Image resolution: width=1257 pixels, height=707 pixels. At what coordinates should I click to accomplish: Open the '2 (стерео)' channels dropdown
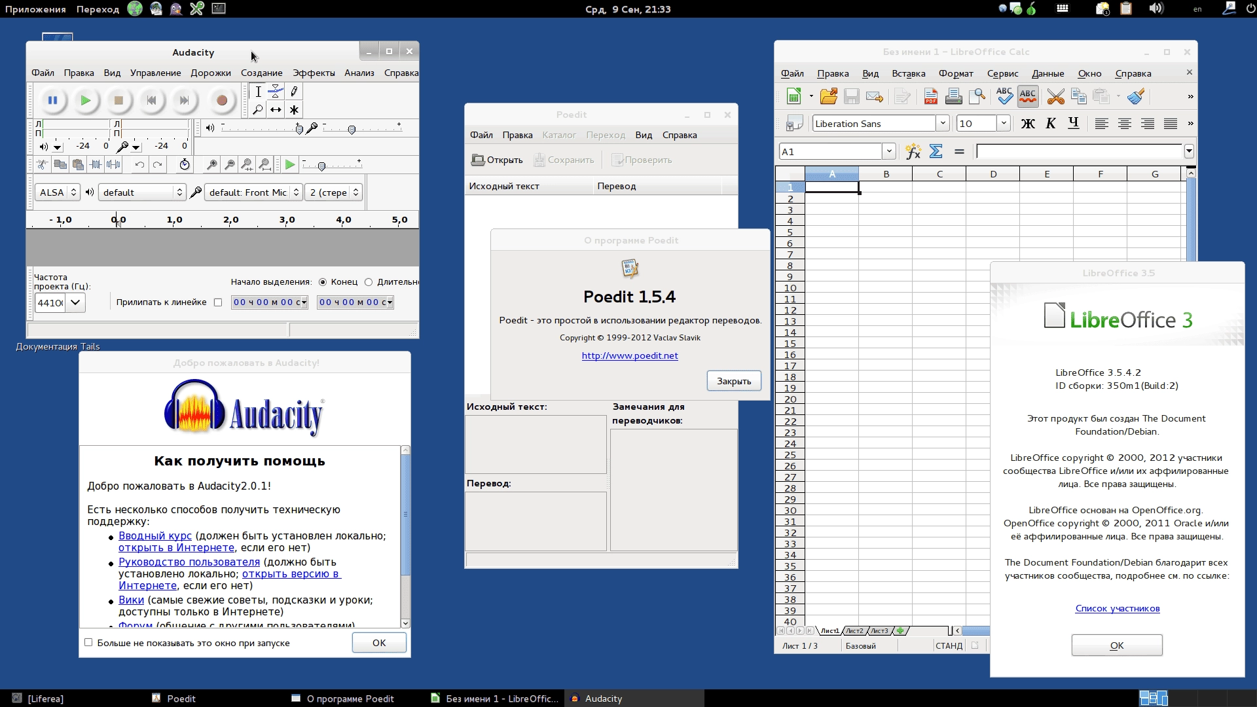tap(334, 192)
